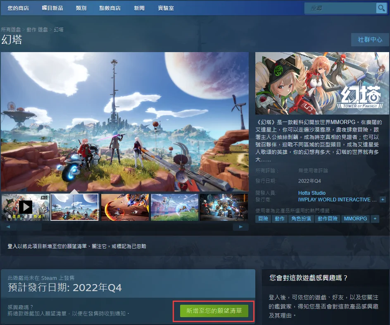Open publisher IWPLAY WORLD INTERACTIVE link

[337, 200]
